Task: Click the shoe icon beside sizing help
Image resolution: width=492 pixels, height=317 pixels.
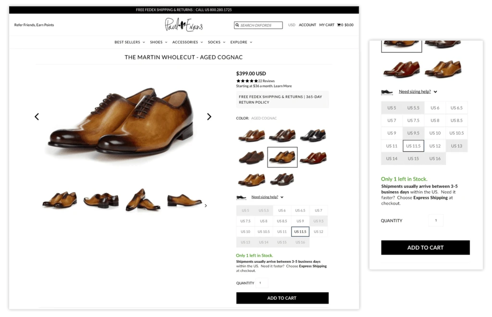Action: point(241,197)
